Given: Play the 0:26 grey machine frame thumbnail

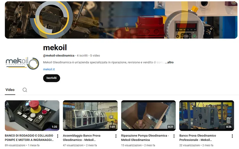Looking at the screenshot, I should click(x=206, y=116).
